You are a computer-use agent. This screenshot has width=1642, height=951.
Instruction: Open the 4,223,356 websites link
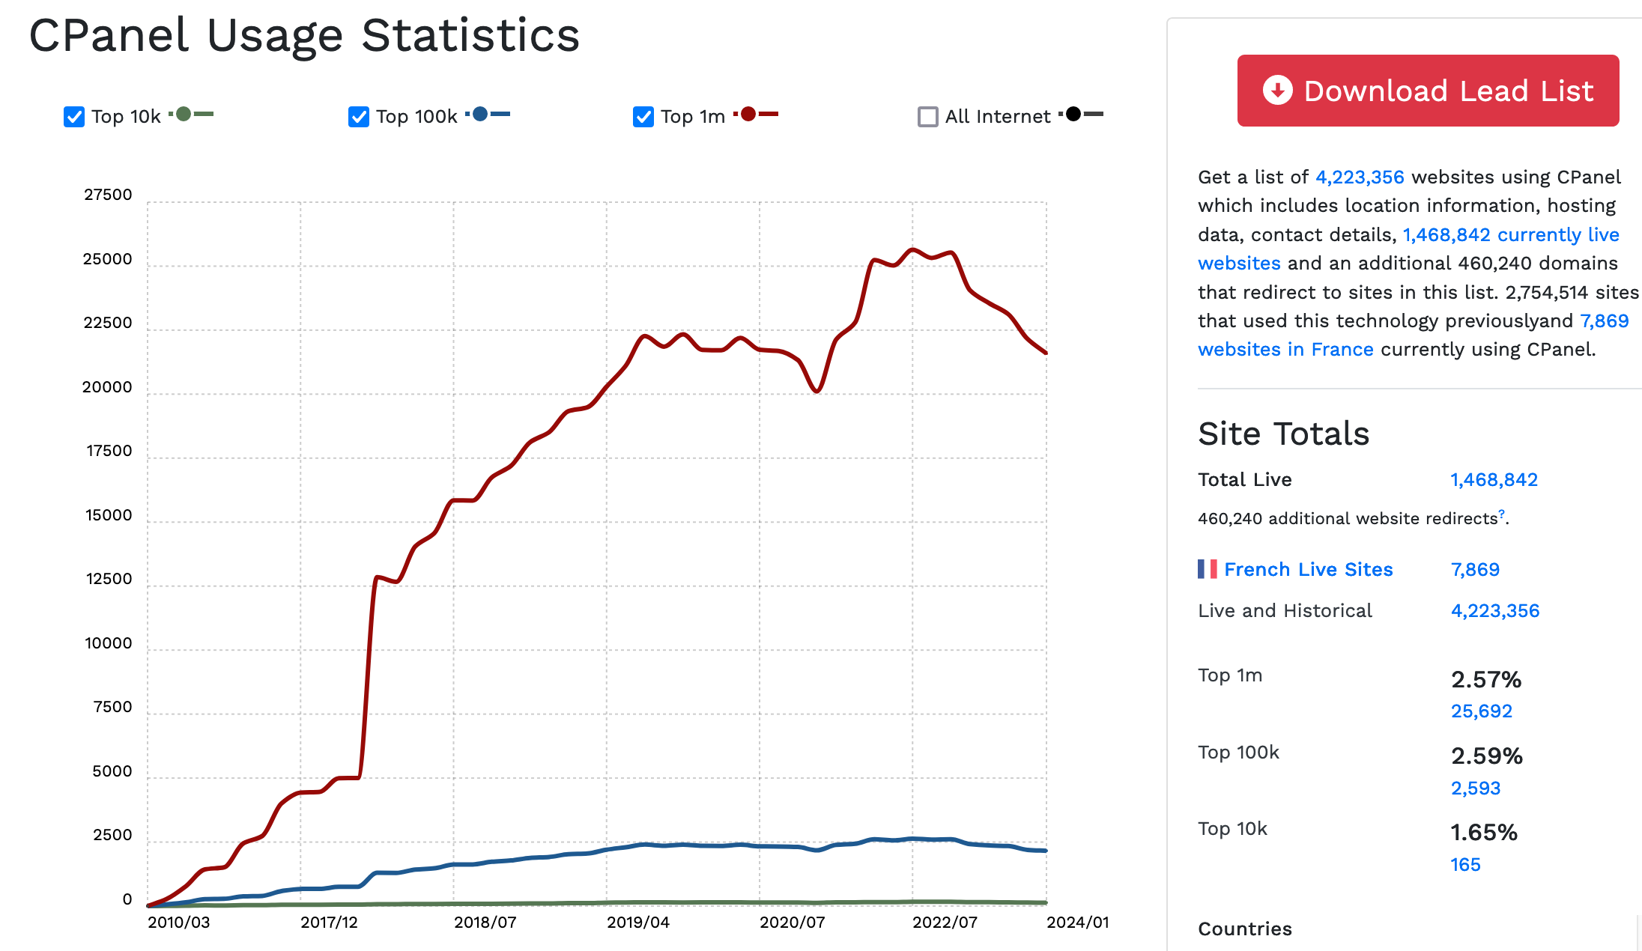point(1359,177)
